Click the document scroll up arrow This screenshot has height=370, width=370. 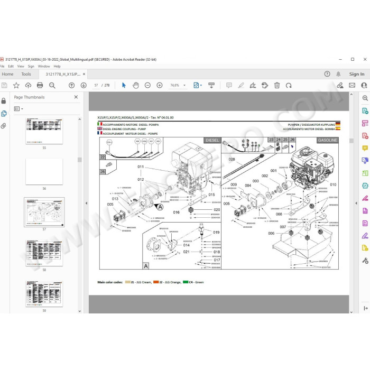[x=351, y=95]
